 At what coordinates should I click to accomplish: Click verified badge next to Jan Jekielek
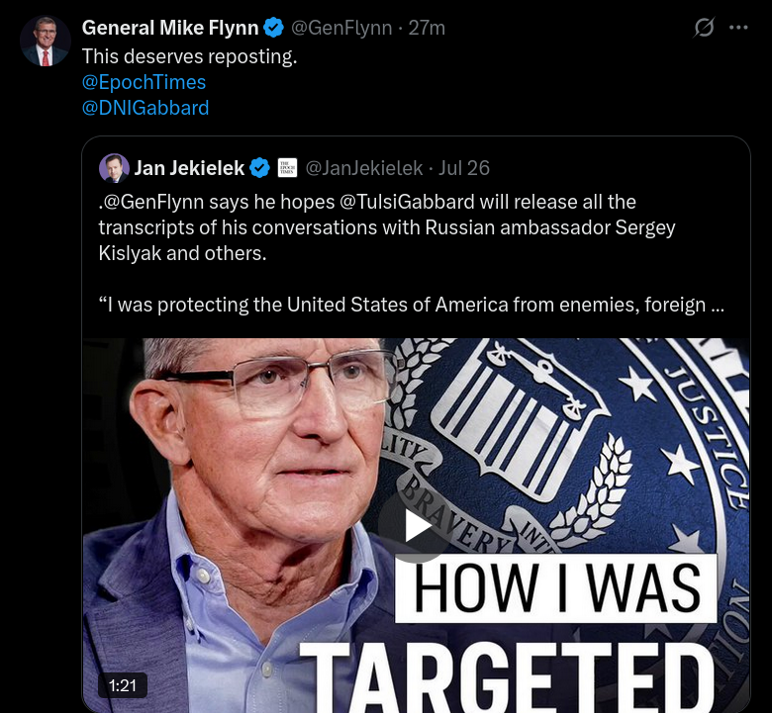coord(259,168)
